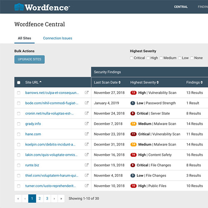
Task: Open external link icon for runte.biz row
Action: (x=87, y=165)
